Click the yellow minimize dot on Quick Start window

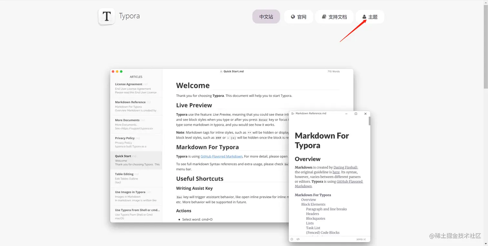tap(117, 71)
